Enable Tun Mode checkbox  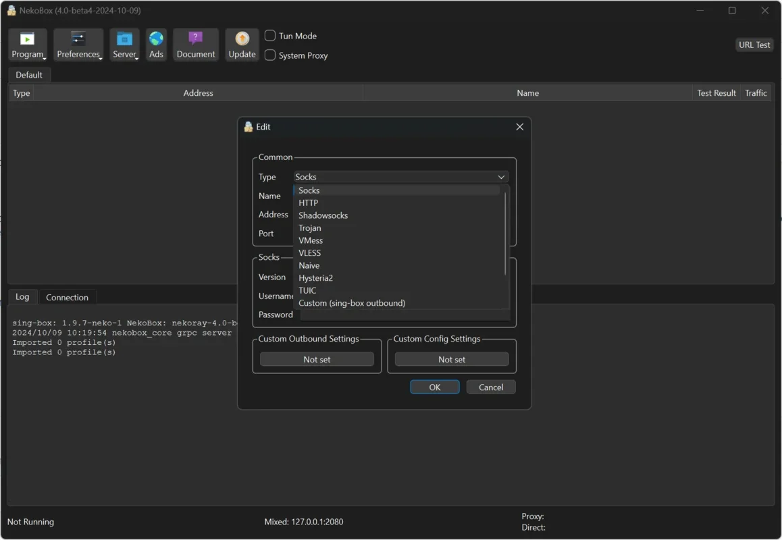coord(270,36)
